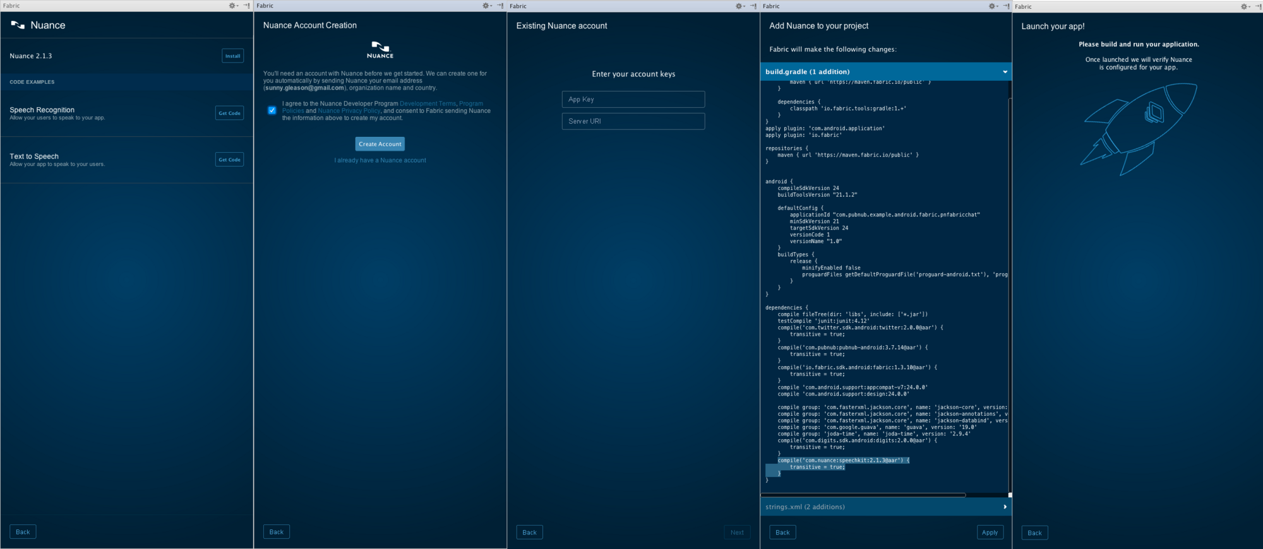Click the 'compileSdkVersion 24' code line
Image resolution: width=1263 pixels, height=549 pixels.
coord(808,188)
